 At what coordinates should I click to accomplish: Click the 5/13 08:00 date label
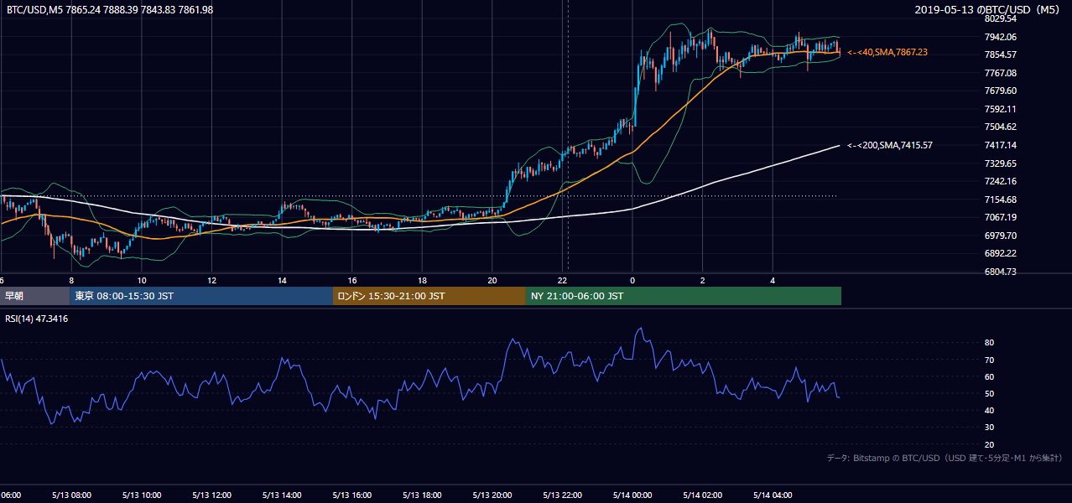pos(71,495)
